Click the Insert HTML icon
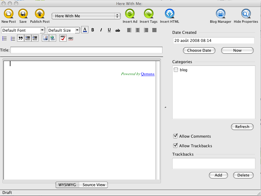The image size is (261, 196). [x=169, y=14]
